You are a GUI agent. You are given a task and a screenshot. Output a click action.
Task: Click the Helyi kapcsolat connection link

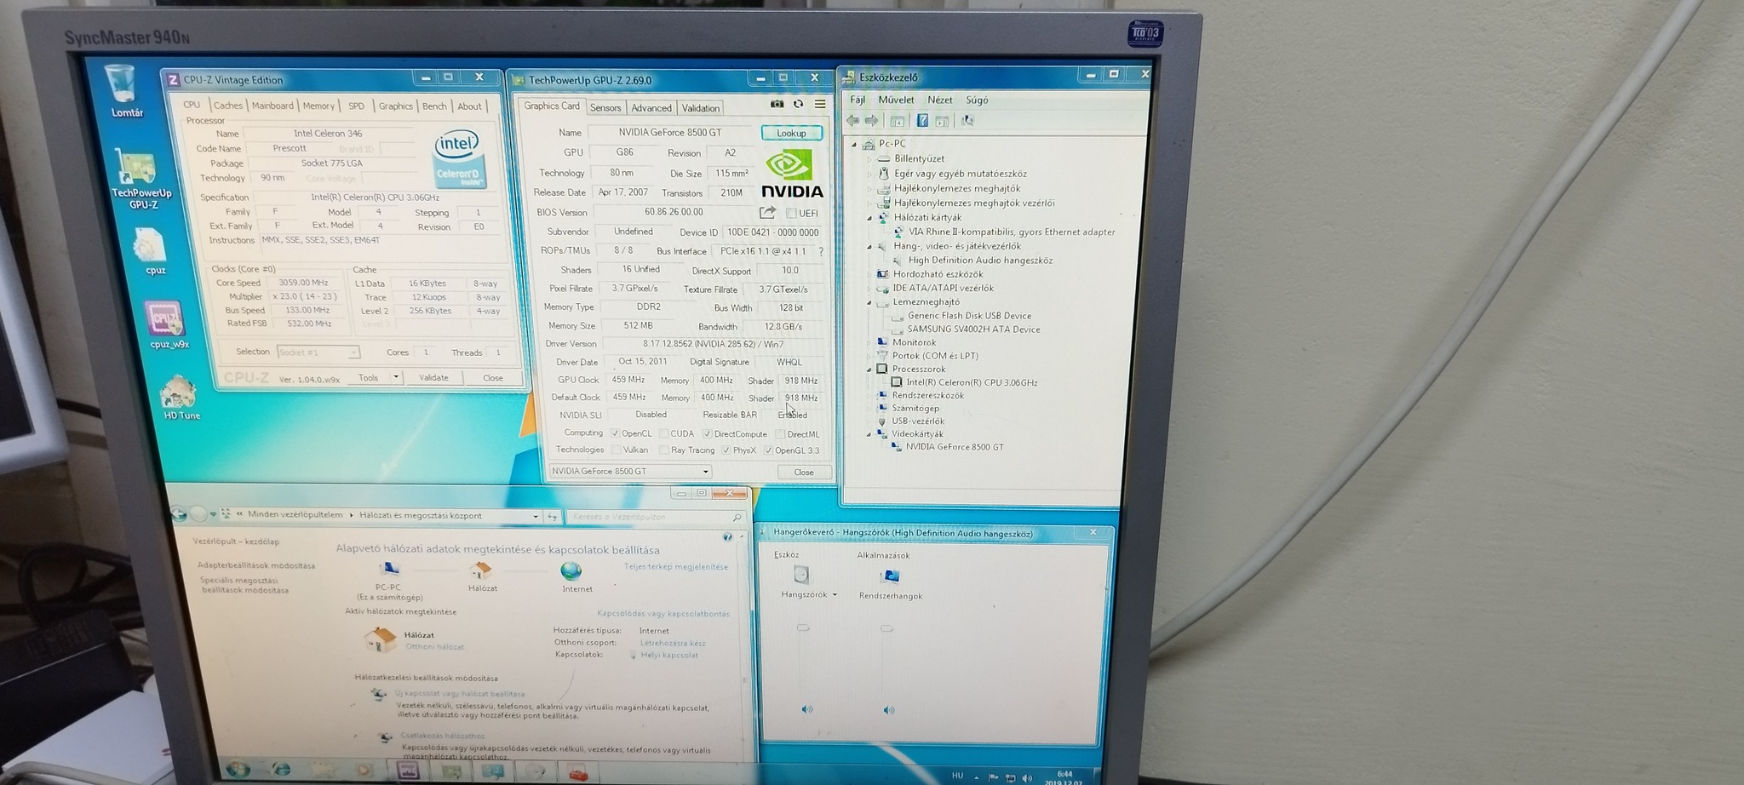pos(669,655)
